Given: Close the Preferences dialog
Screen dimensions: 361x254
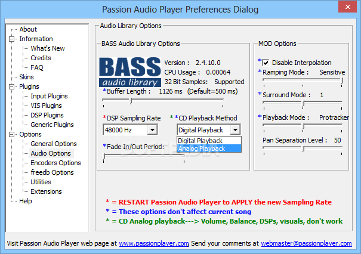Looking at the screenshot, I should [348, 7].
